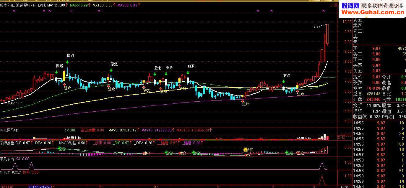Click the 买二 bid row at 9.86

tap(379, 54)
